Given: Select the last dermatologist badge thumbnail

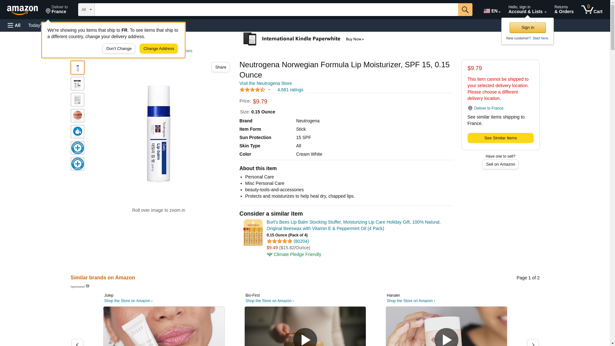Looking at the screenshot, I should click(x=78, y=164).
